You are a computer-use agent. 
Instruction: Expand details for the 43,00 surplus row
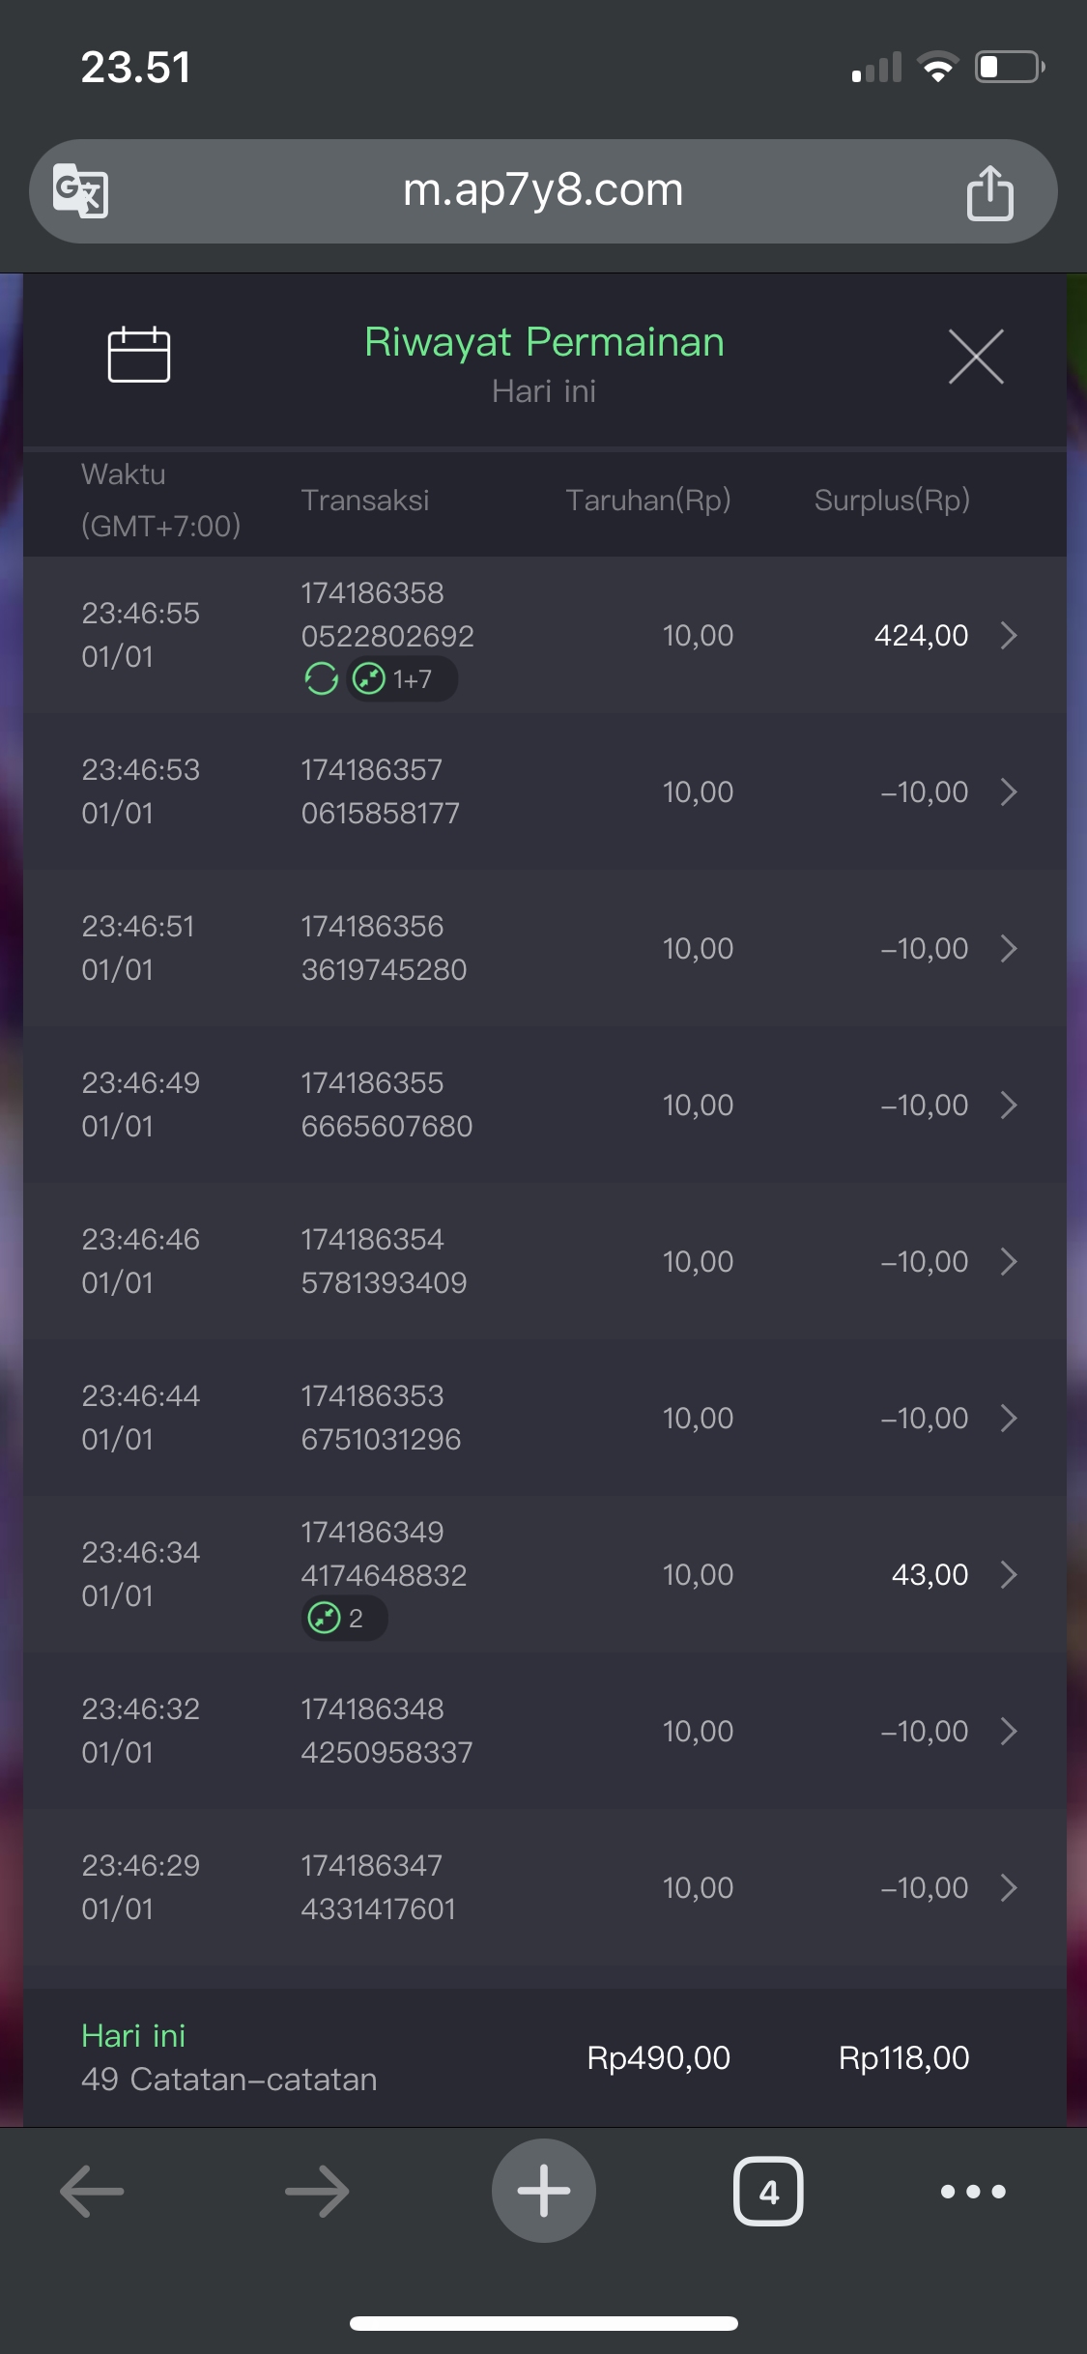pos(1009,1574)
